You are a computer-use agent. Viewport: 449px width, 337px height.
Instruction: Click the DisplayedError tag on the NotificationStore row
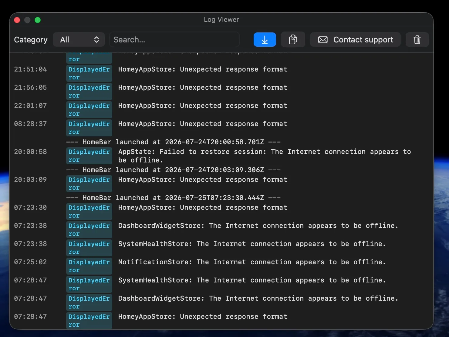click(x=89, y=266)
